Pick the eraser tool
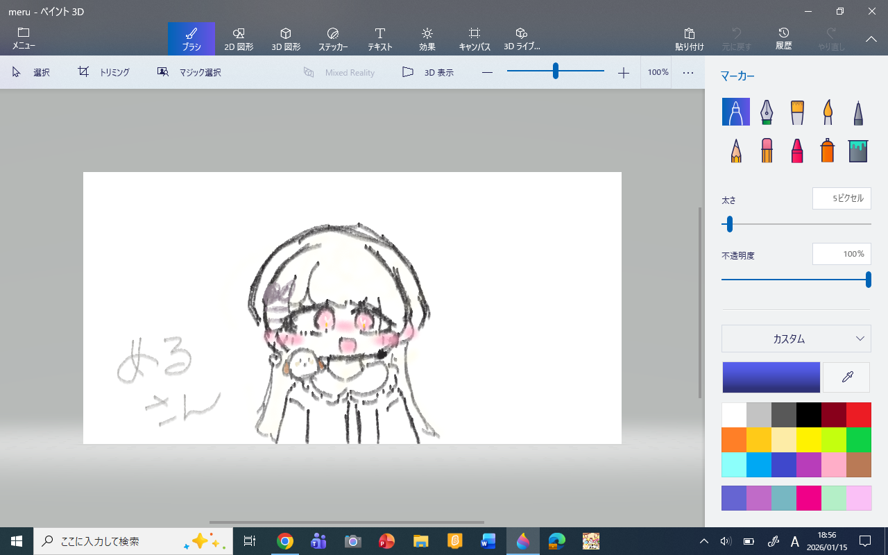888x555 pixels. tap(767, 150)
